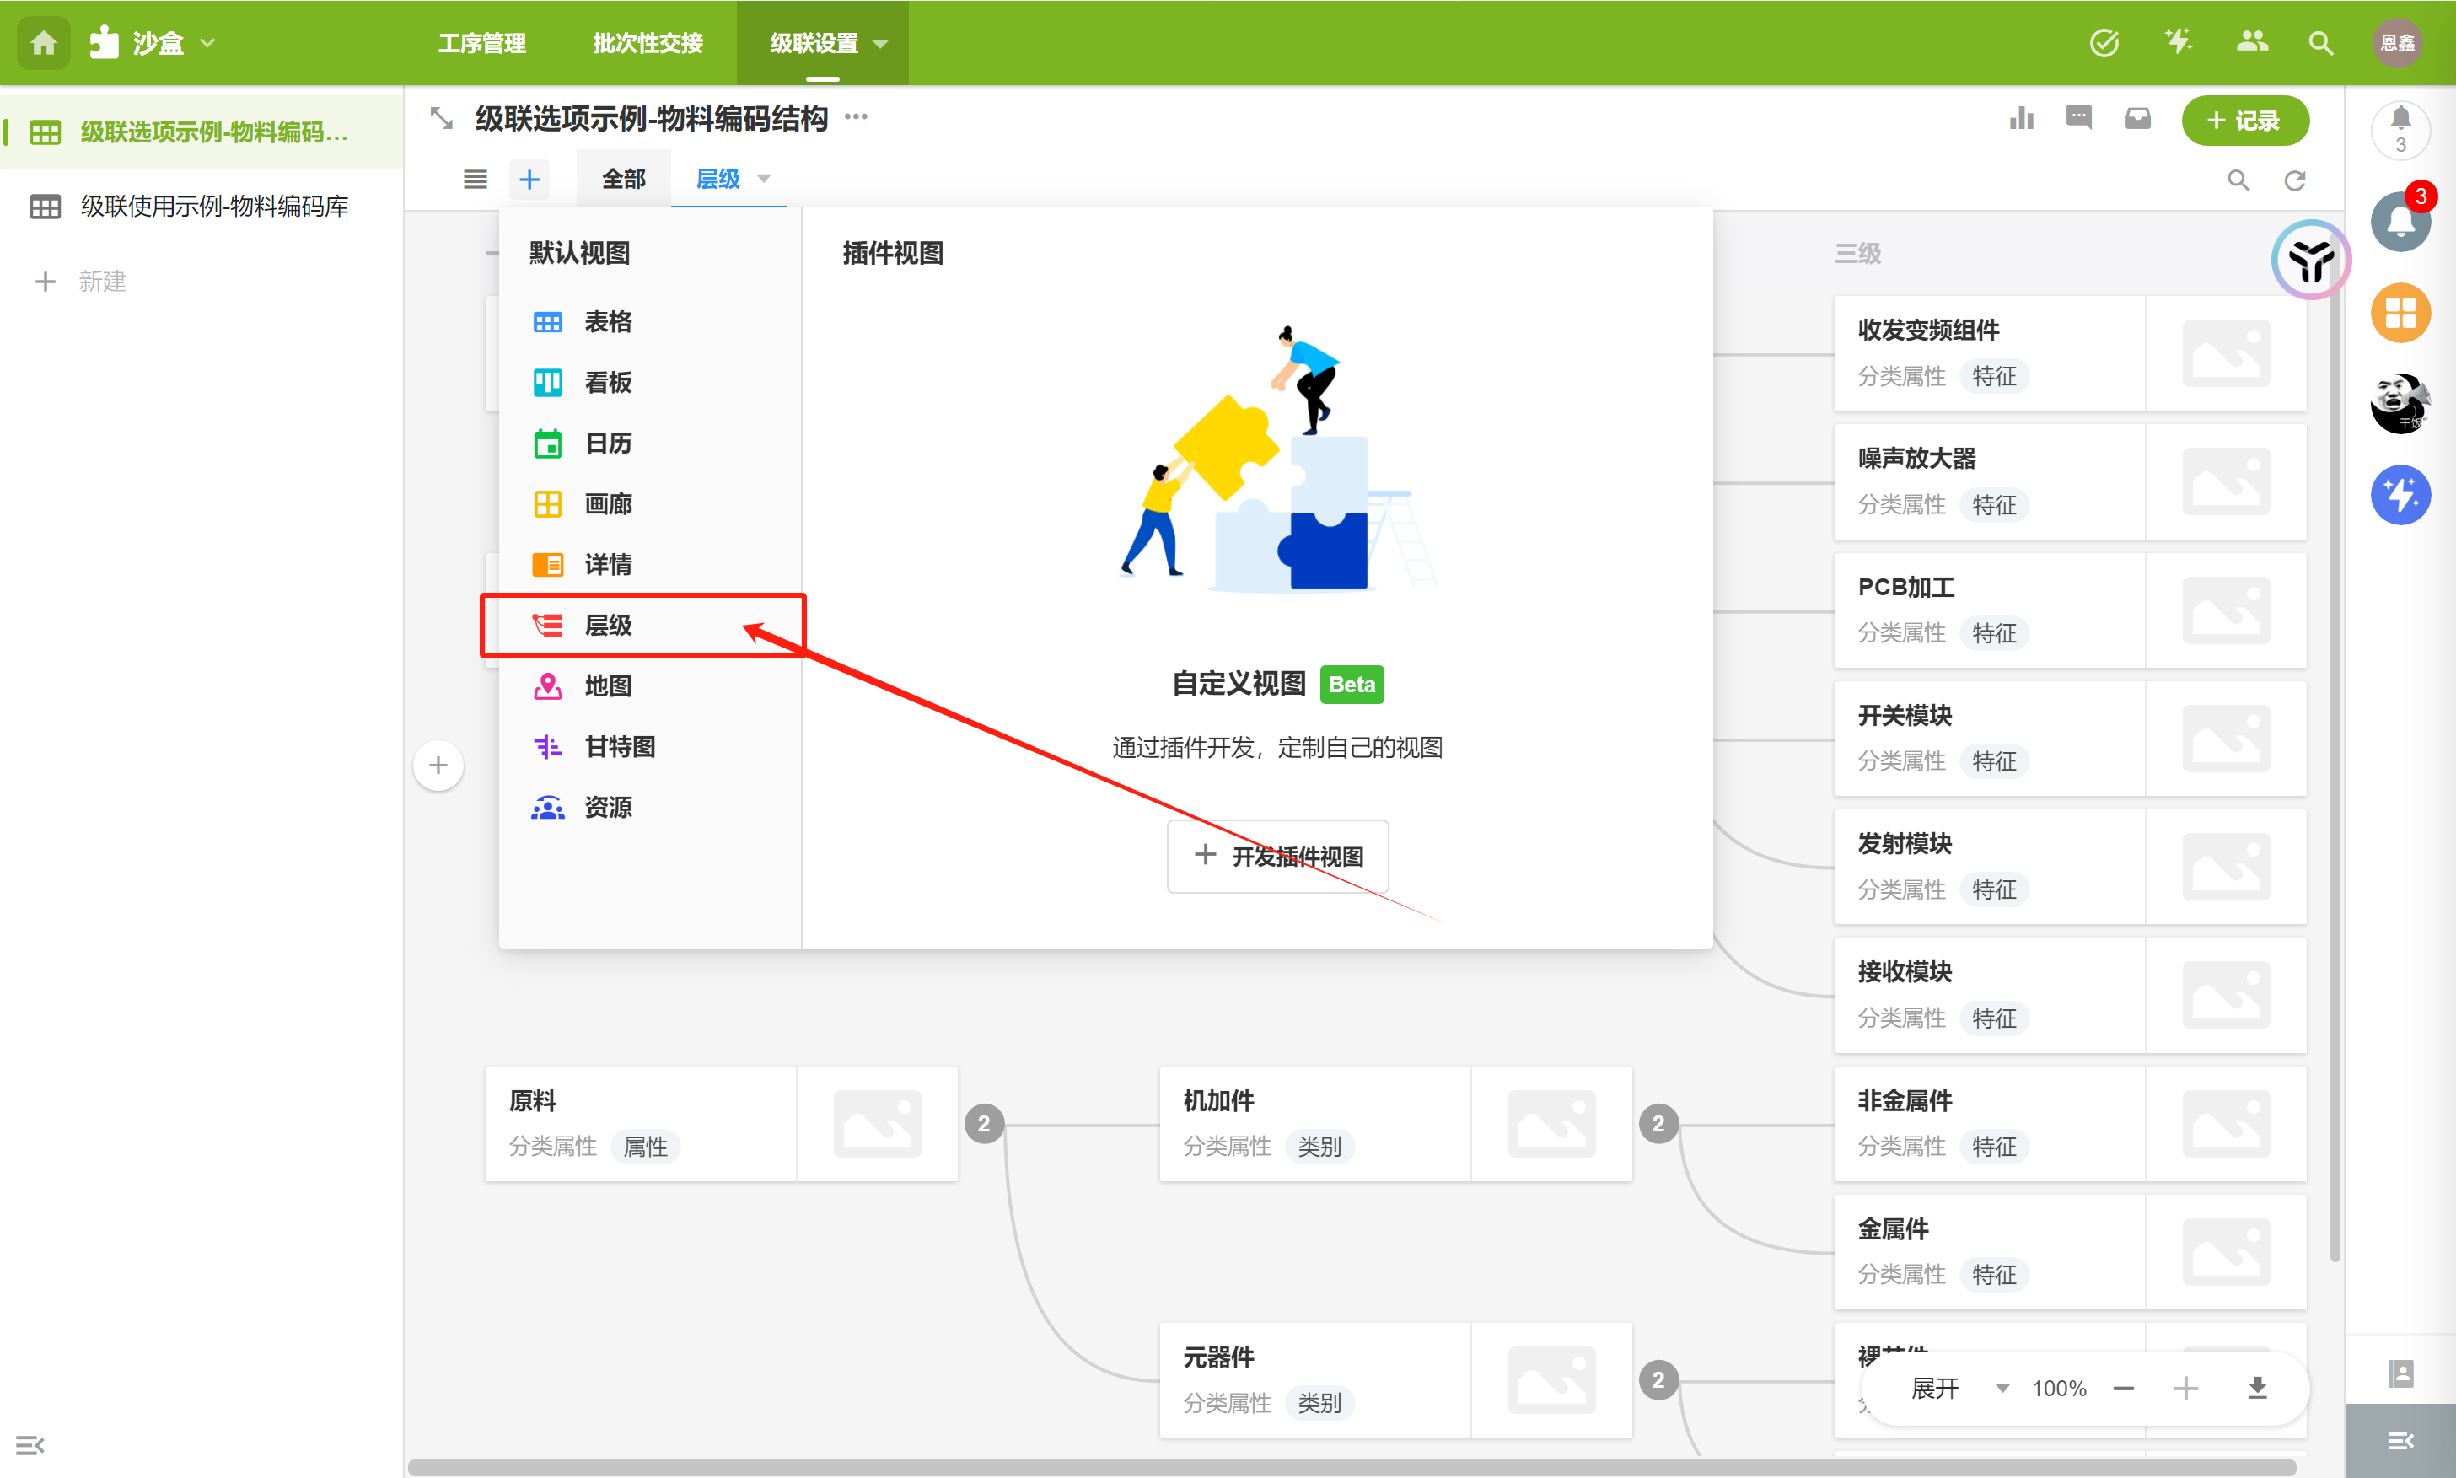Viewport: 2456px width, 1478px height.
Task: Click the orange apps grid icon
Action: pos(2400,314)
